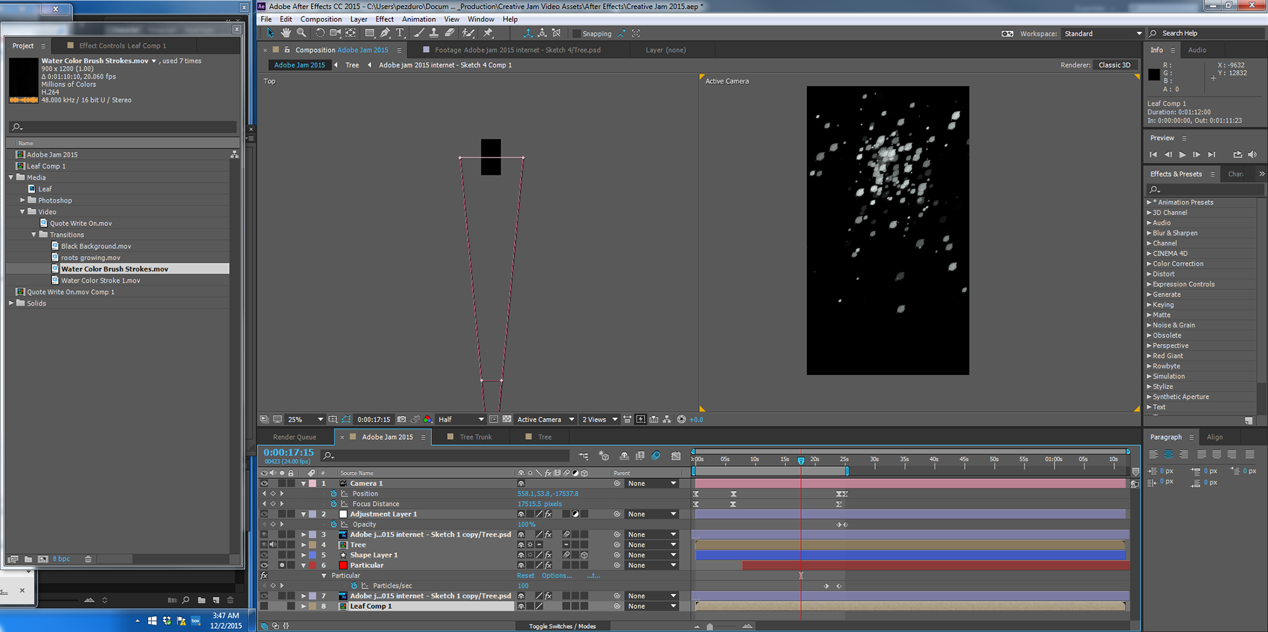Select the Pan Behind anchor point tool

351,33
